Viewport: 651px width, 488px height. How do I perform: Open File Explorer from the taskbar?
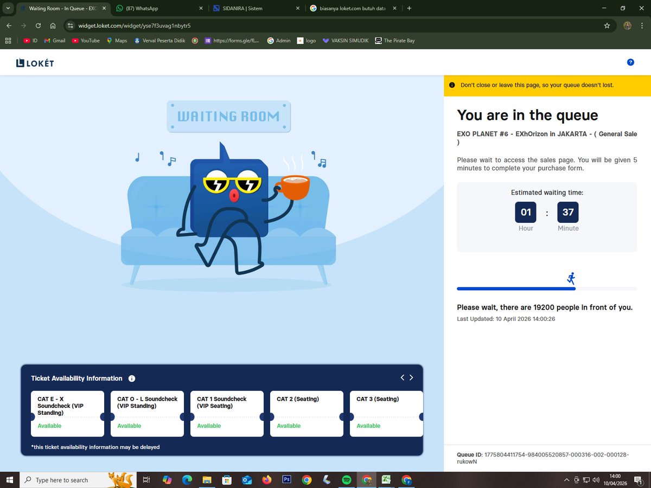[207, 480]
